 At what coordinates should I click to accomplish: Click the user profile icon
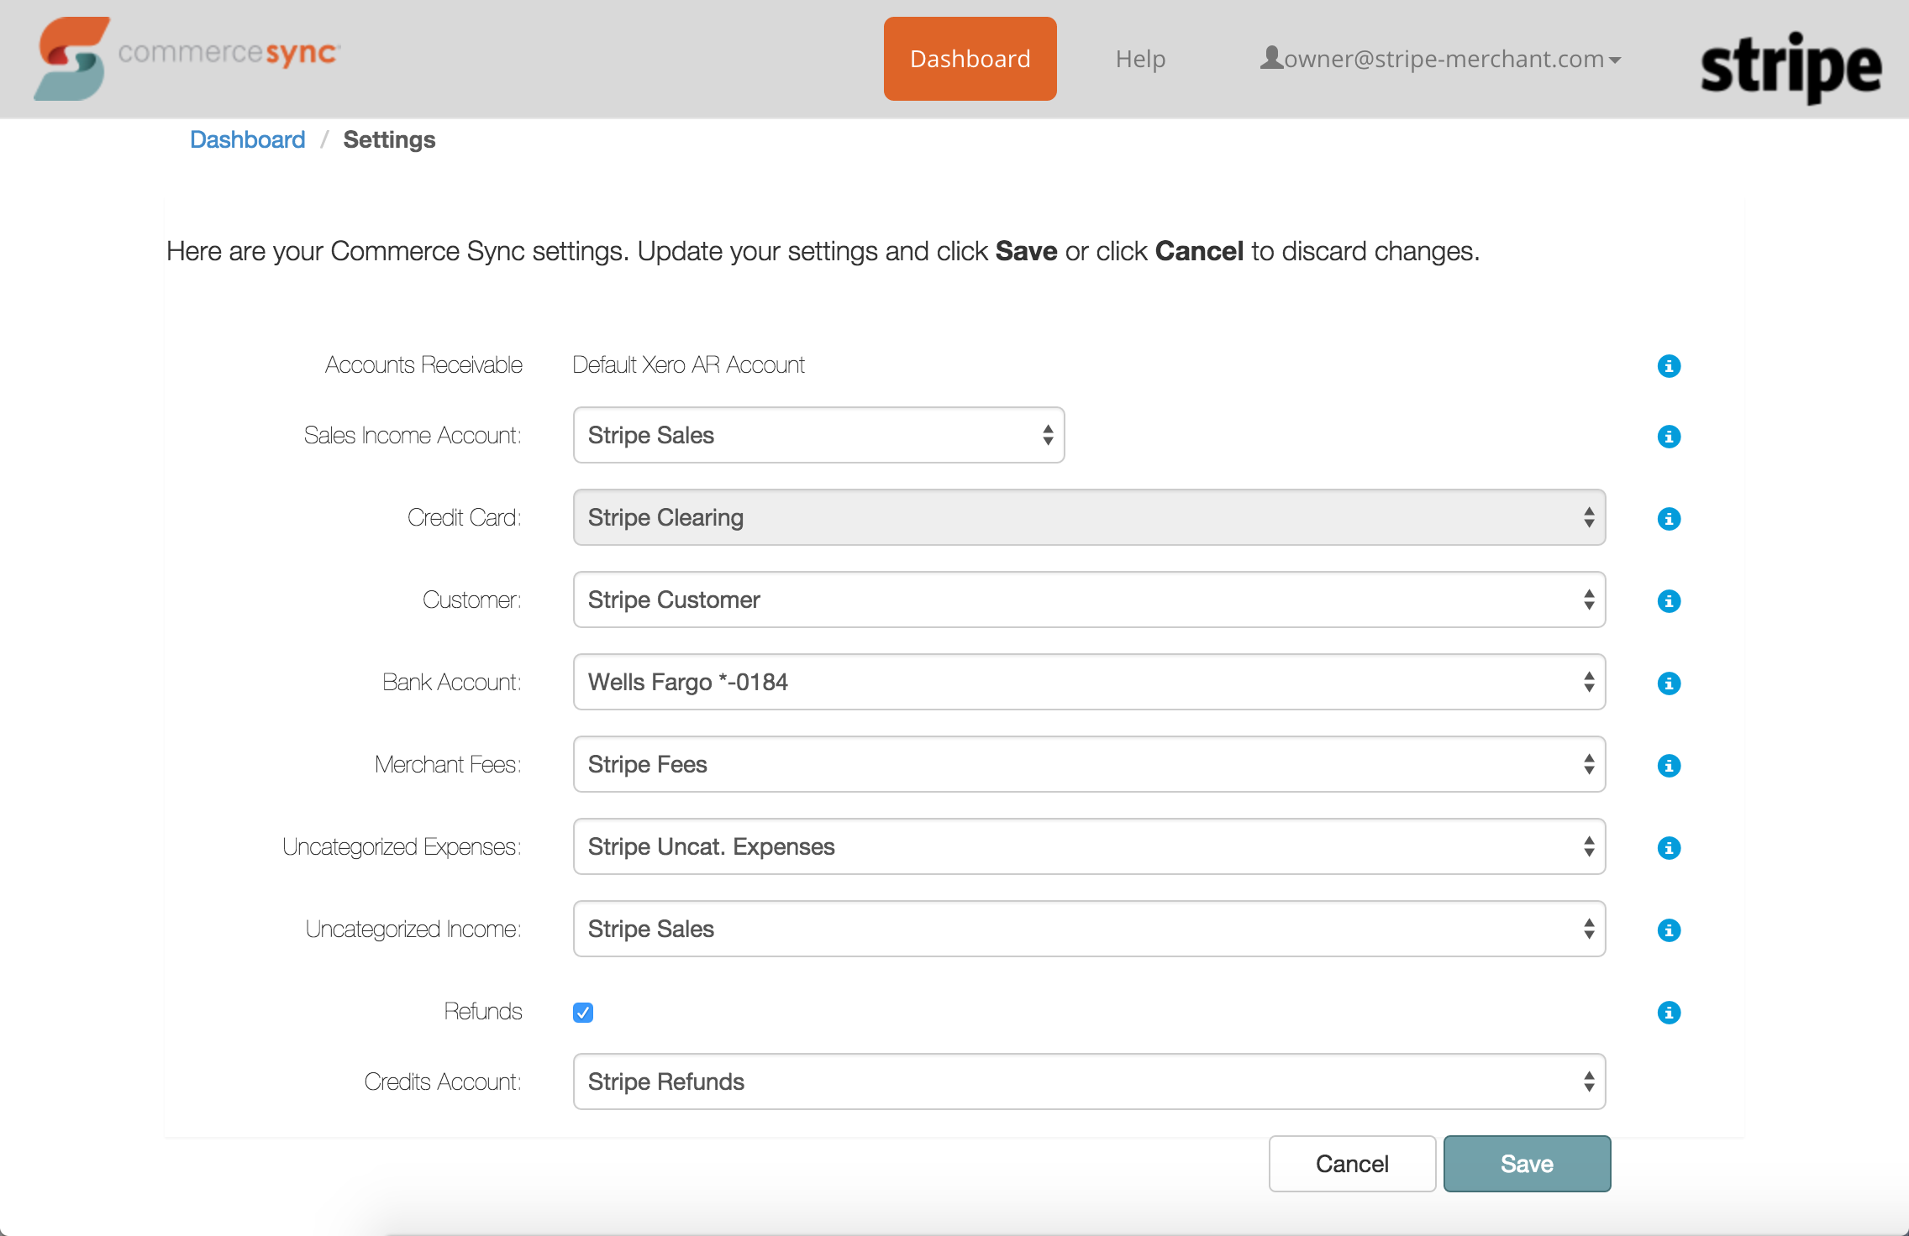pos(1271,57)
